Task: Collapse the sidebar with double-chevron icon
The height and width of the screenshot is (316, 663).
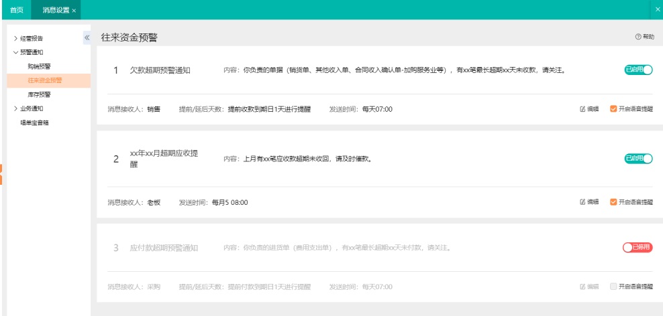Action: 87,37
